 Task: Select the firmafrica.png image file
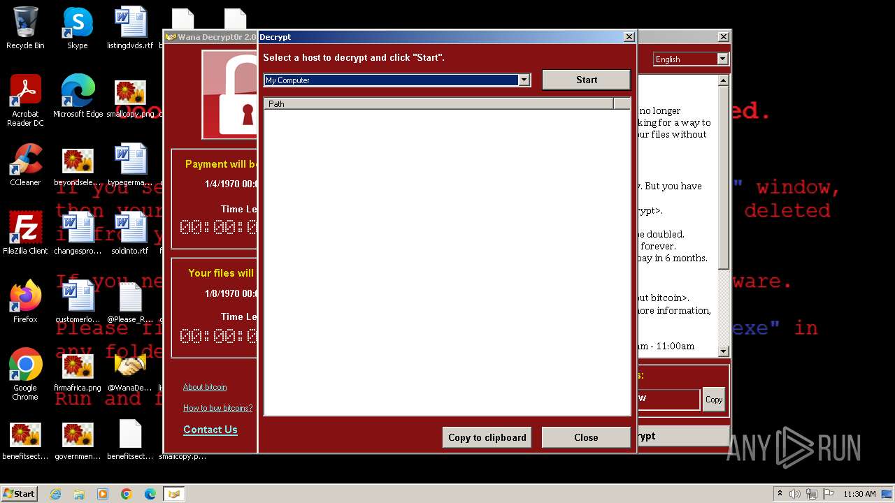click(x=78, y=370)
